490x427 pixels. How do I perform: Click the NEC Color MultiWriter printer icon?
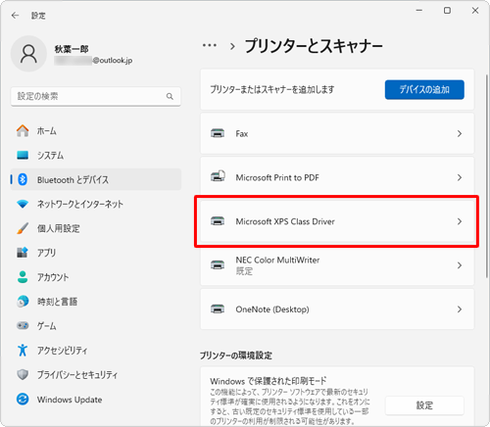(218, 265)
